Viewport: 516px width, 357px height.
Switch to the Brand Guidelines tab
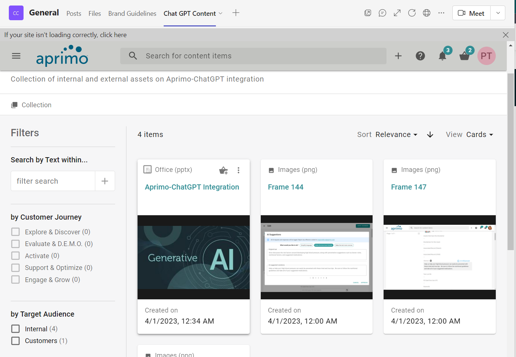(132, 14)
